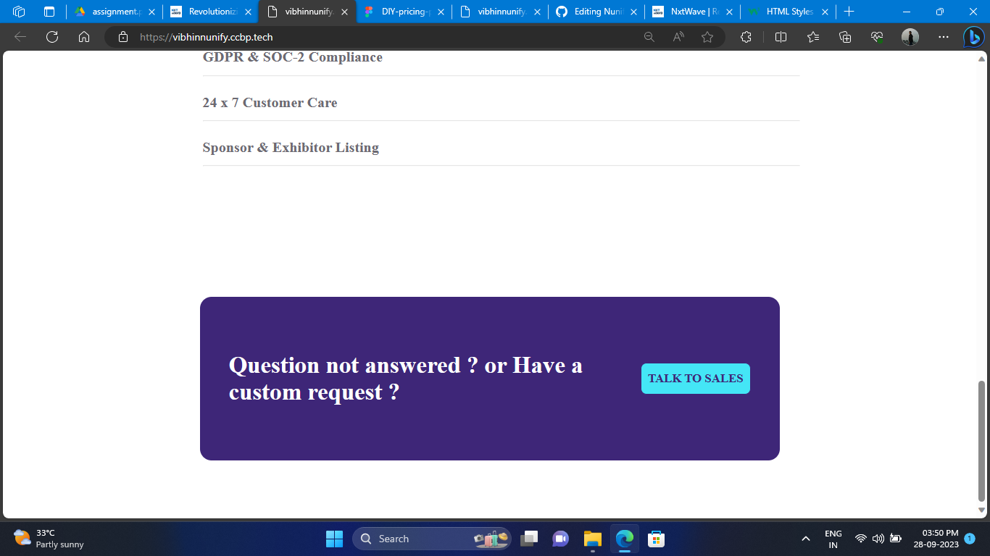
Task: View site information via the lock icon
Action: 122,36
